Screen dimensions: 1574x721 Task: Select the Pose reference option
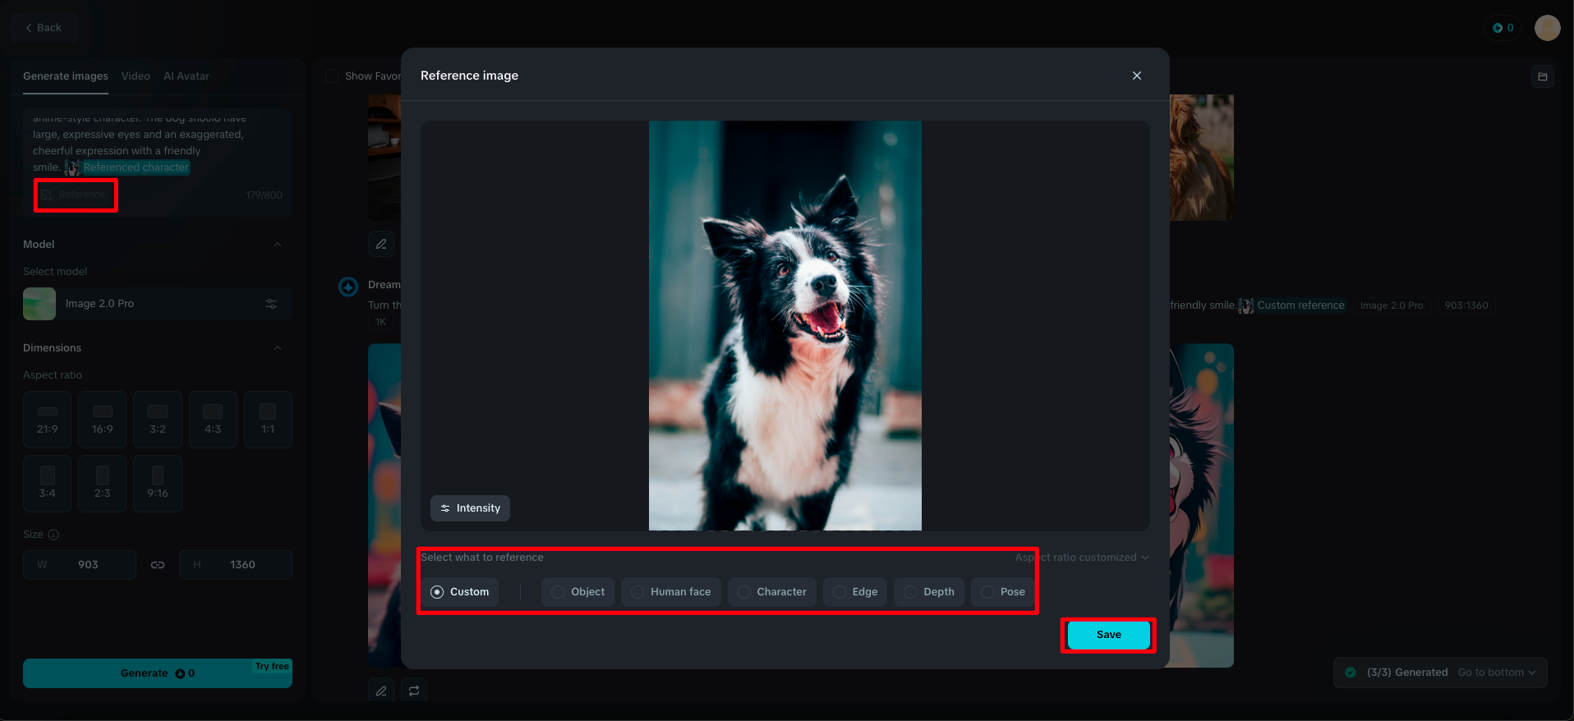coord(1003,592)
